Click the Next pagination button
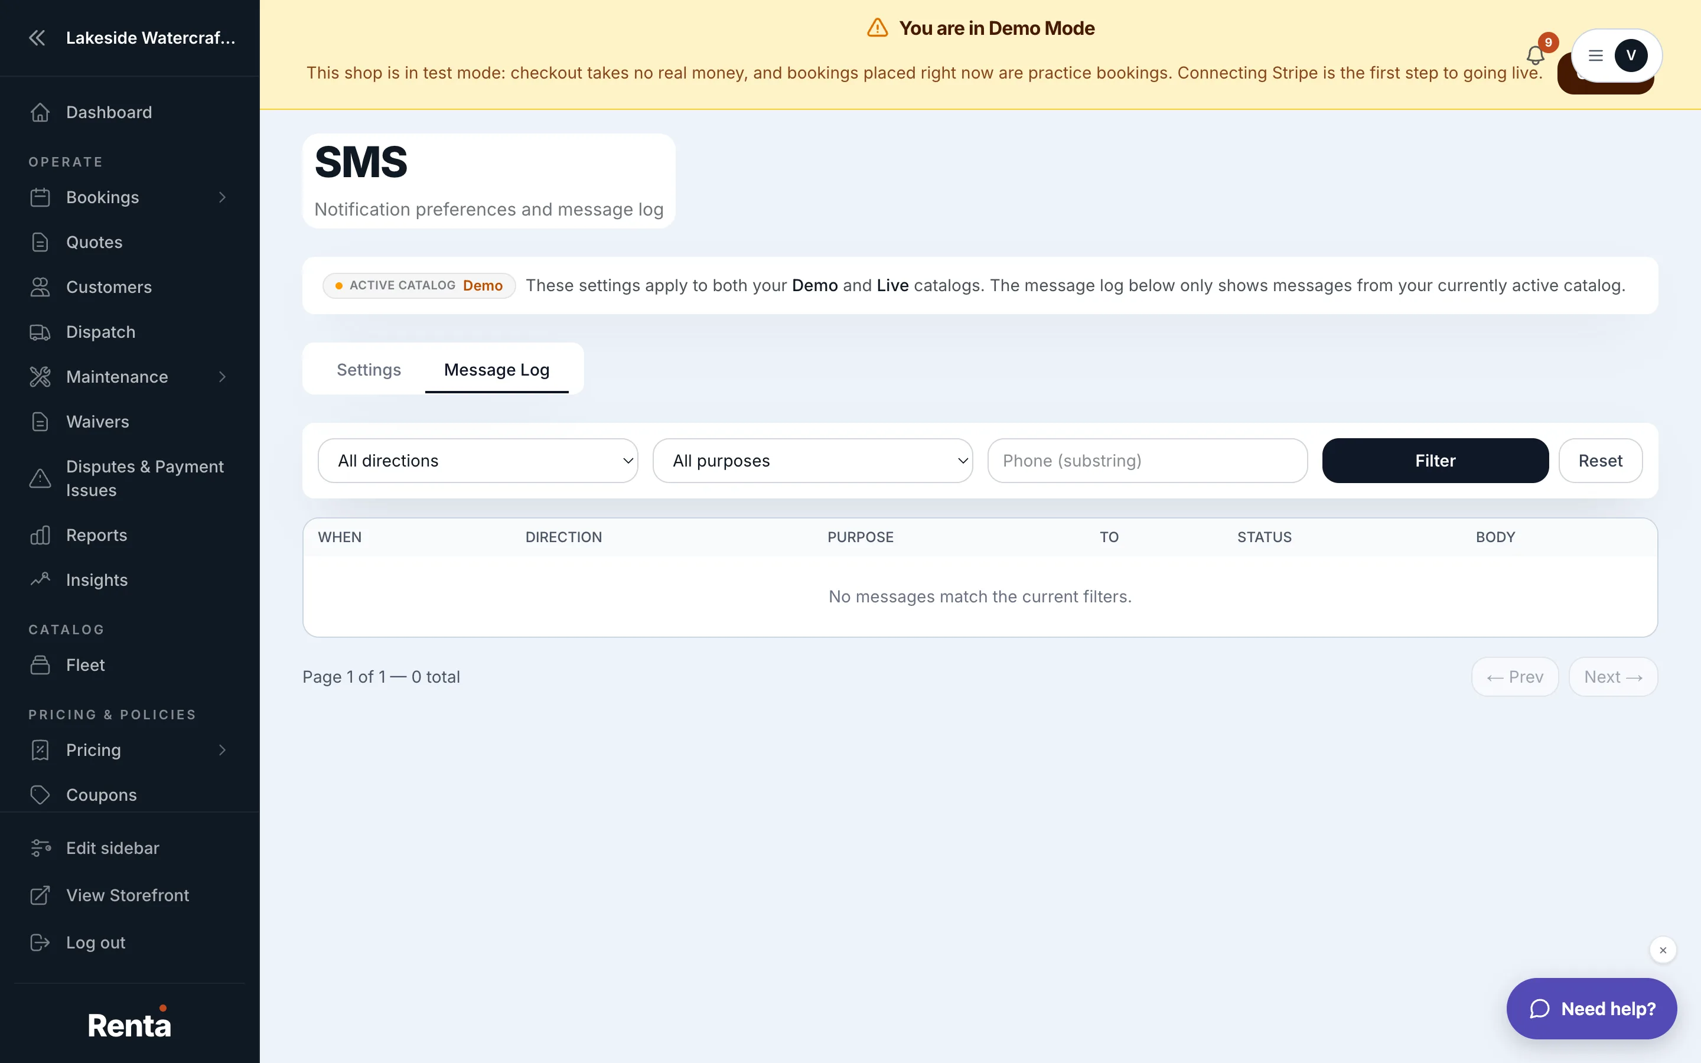 click(1613, 677)
